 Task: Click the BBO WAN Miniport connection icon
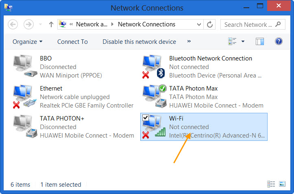click(24, 67)
